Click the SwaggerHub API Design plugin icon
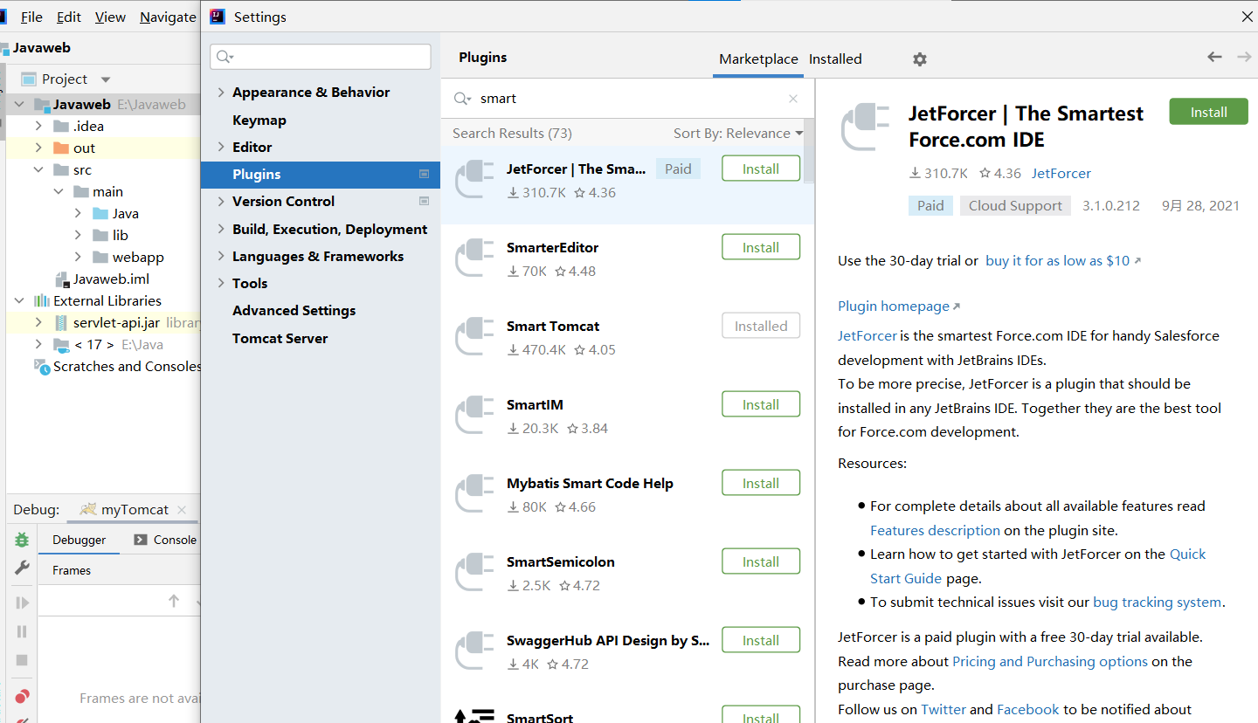 click(x=475, y=651)
